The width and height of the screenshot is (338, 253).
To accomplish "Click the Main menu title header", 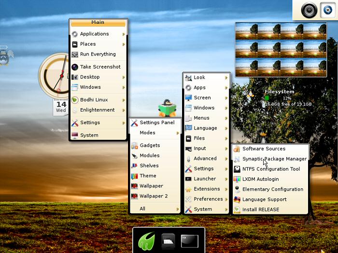I will tap(98, 22).
